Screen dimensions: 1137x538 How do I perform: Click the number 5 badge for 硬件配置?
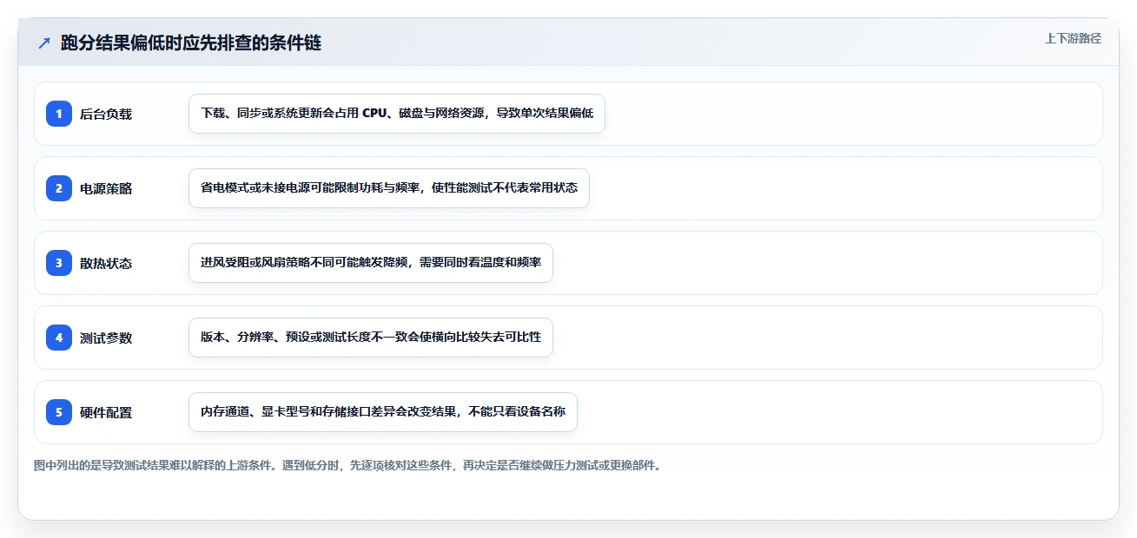[x=59, y=412]
